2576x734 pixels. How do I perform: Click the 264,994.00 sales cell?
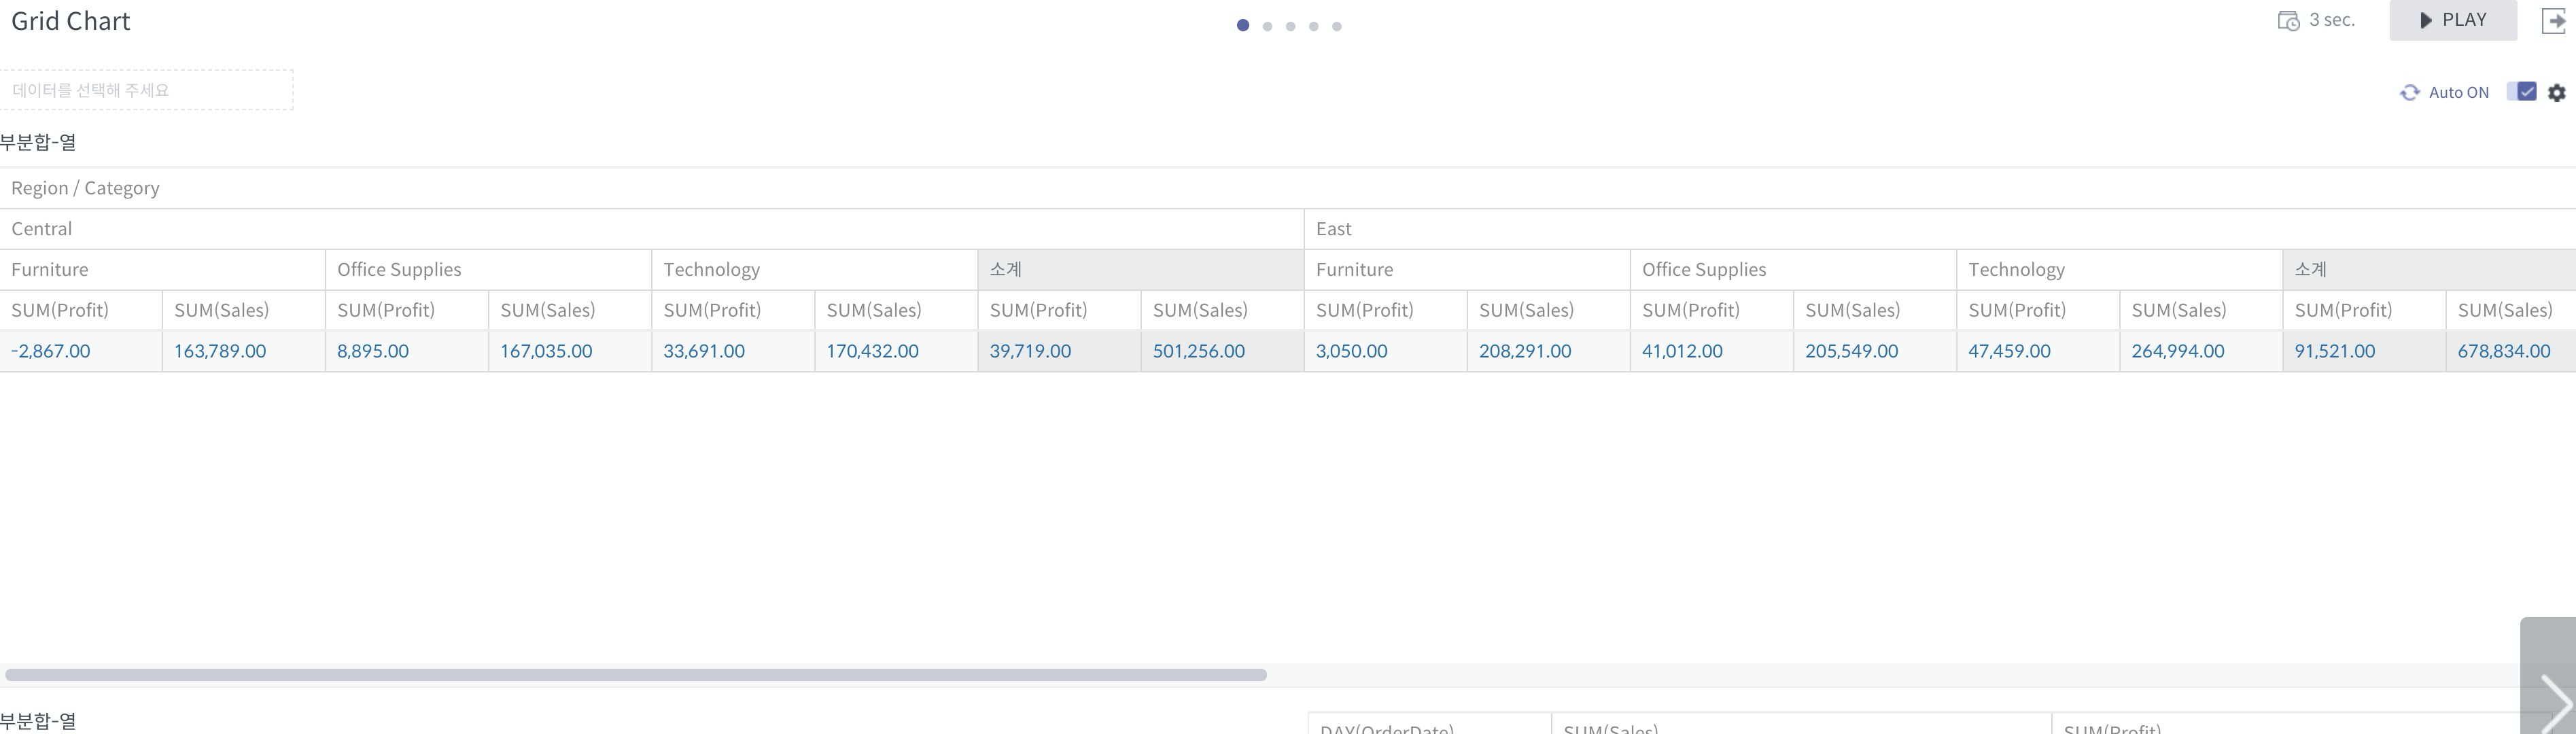tap(2200, 351)
